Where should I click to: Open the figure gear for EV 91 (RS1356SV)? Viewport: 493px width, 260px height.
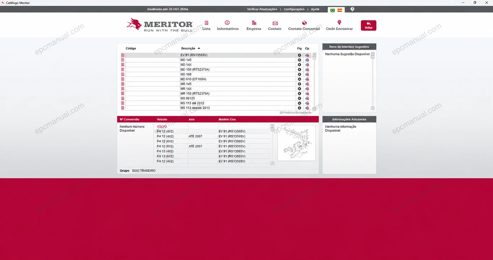(x=299, y=55)
